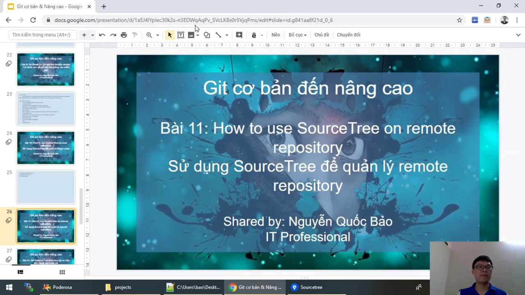Open the Chrome profile avatar
The width and height of the screenshot is (525, 295).
pyautogui.click(x=504, y=20)
